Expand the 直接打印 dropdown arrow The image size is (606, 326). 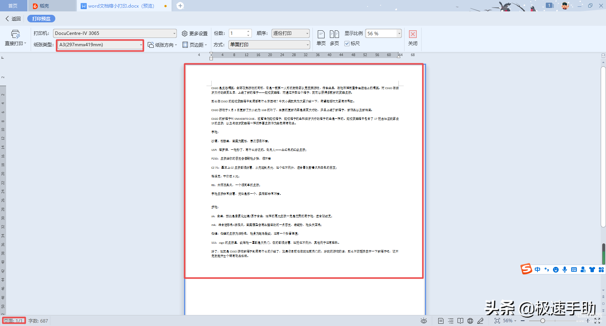(x=25, y=43)
